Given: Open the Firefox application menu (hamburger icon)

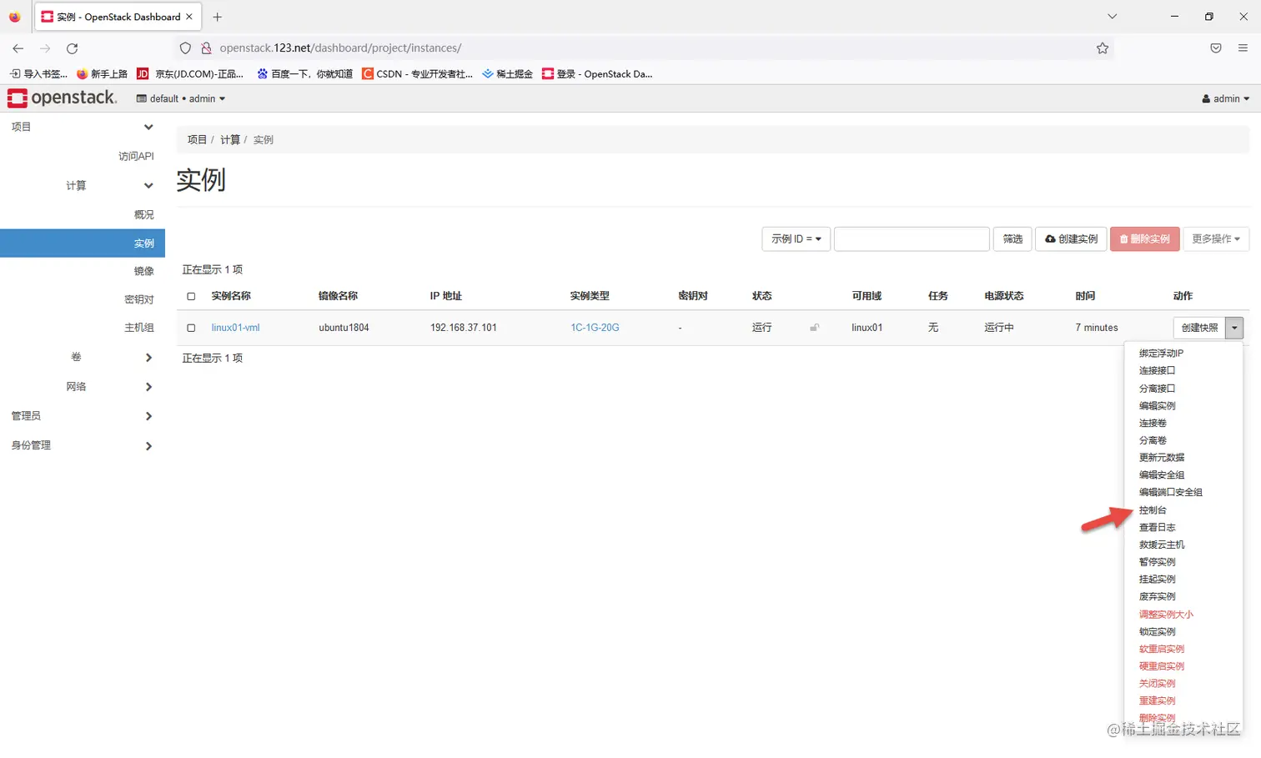Looking at the screenshot, I should coord(1243,48).
